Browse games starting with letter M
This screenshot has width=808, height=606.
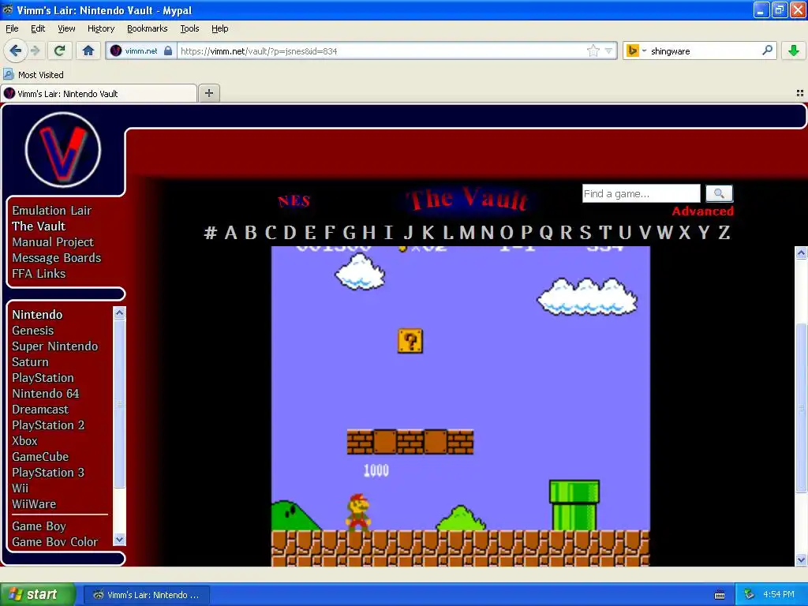pos(467,233)
